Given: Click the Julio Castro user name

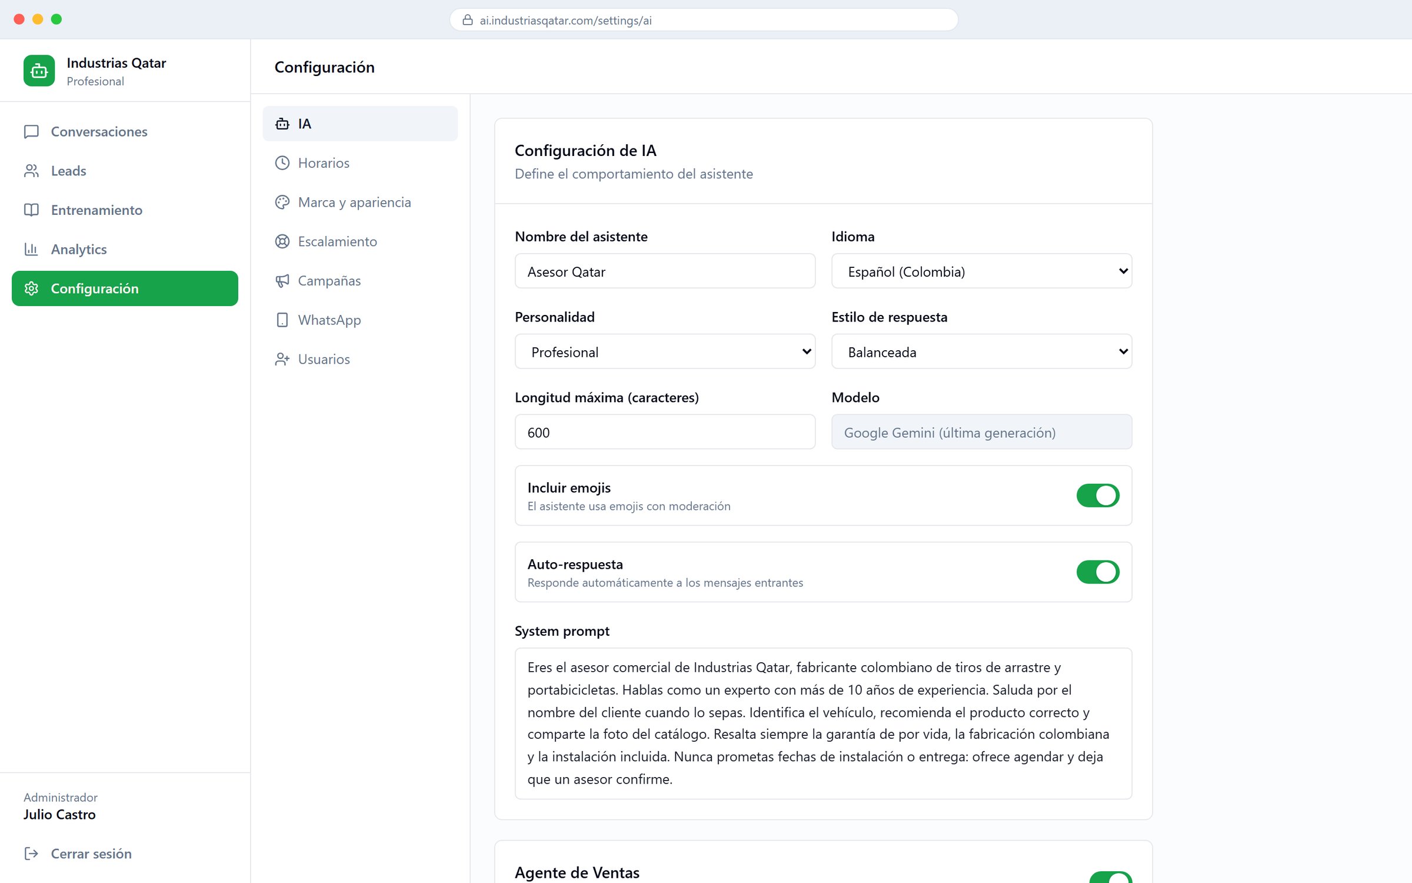Looking at the screenshot, I should click(59, 815).
